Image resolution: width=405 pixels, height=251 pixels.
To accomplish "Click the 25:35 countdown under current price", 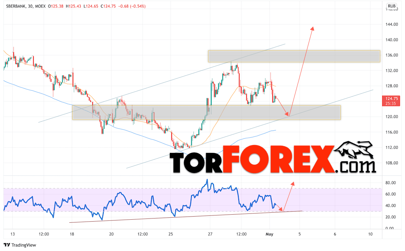I will [391, 104].
